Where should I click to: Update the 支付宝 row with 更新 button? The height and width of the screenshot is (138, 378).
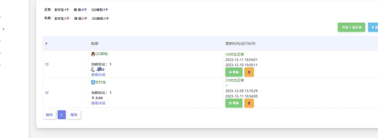click(x=234, y=103)
